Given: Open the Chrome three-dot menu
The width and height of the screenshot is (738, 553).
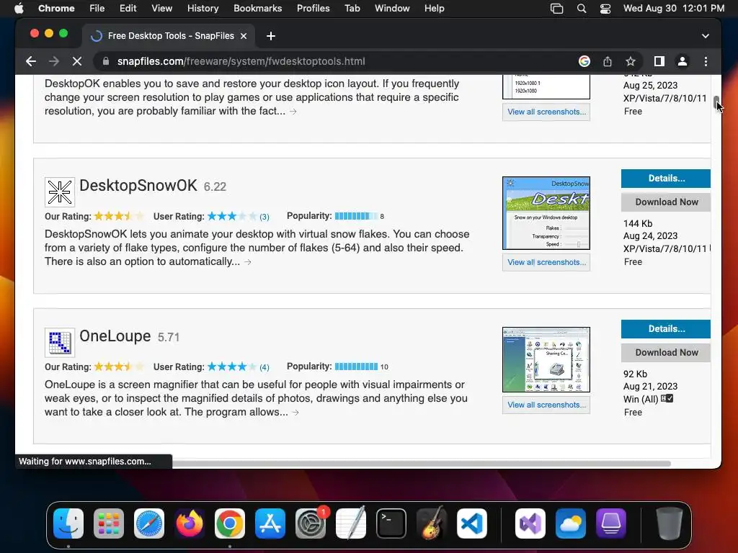Looking at the screenshot, I should tap(706, 61).
